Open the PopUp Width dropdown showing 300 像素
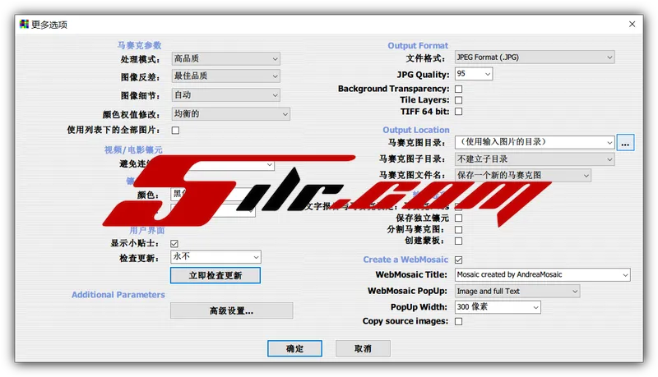Image resolution: width=658 pixels, height=377 pixels. (498, 307)
